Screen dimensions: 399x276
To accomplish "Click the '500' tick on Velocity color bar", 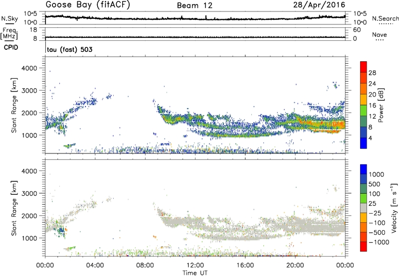I will point(375,184).
